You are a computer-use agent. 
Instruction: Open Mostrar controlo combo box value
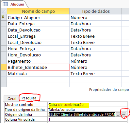(87, 105)
